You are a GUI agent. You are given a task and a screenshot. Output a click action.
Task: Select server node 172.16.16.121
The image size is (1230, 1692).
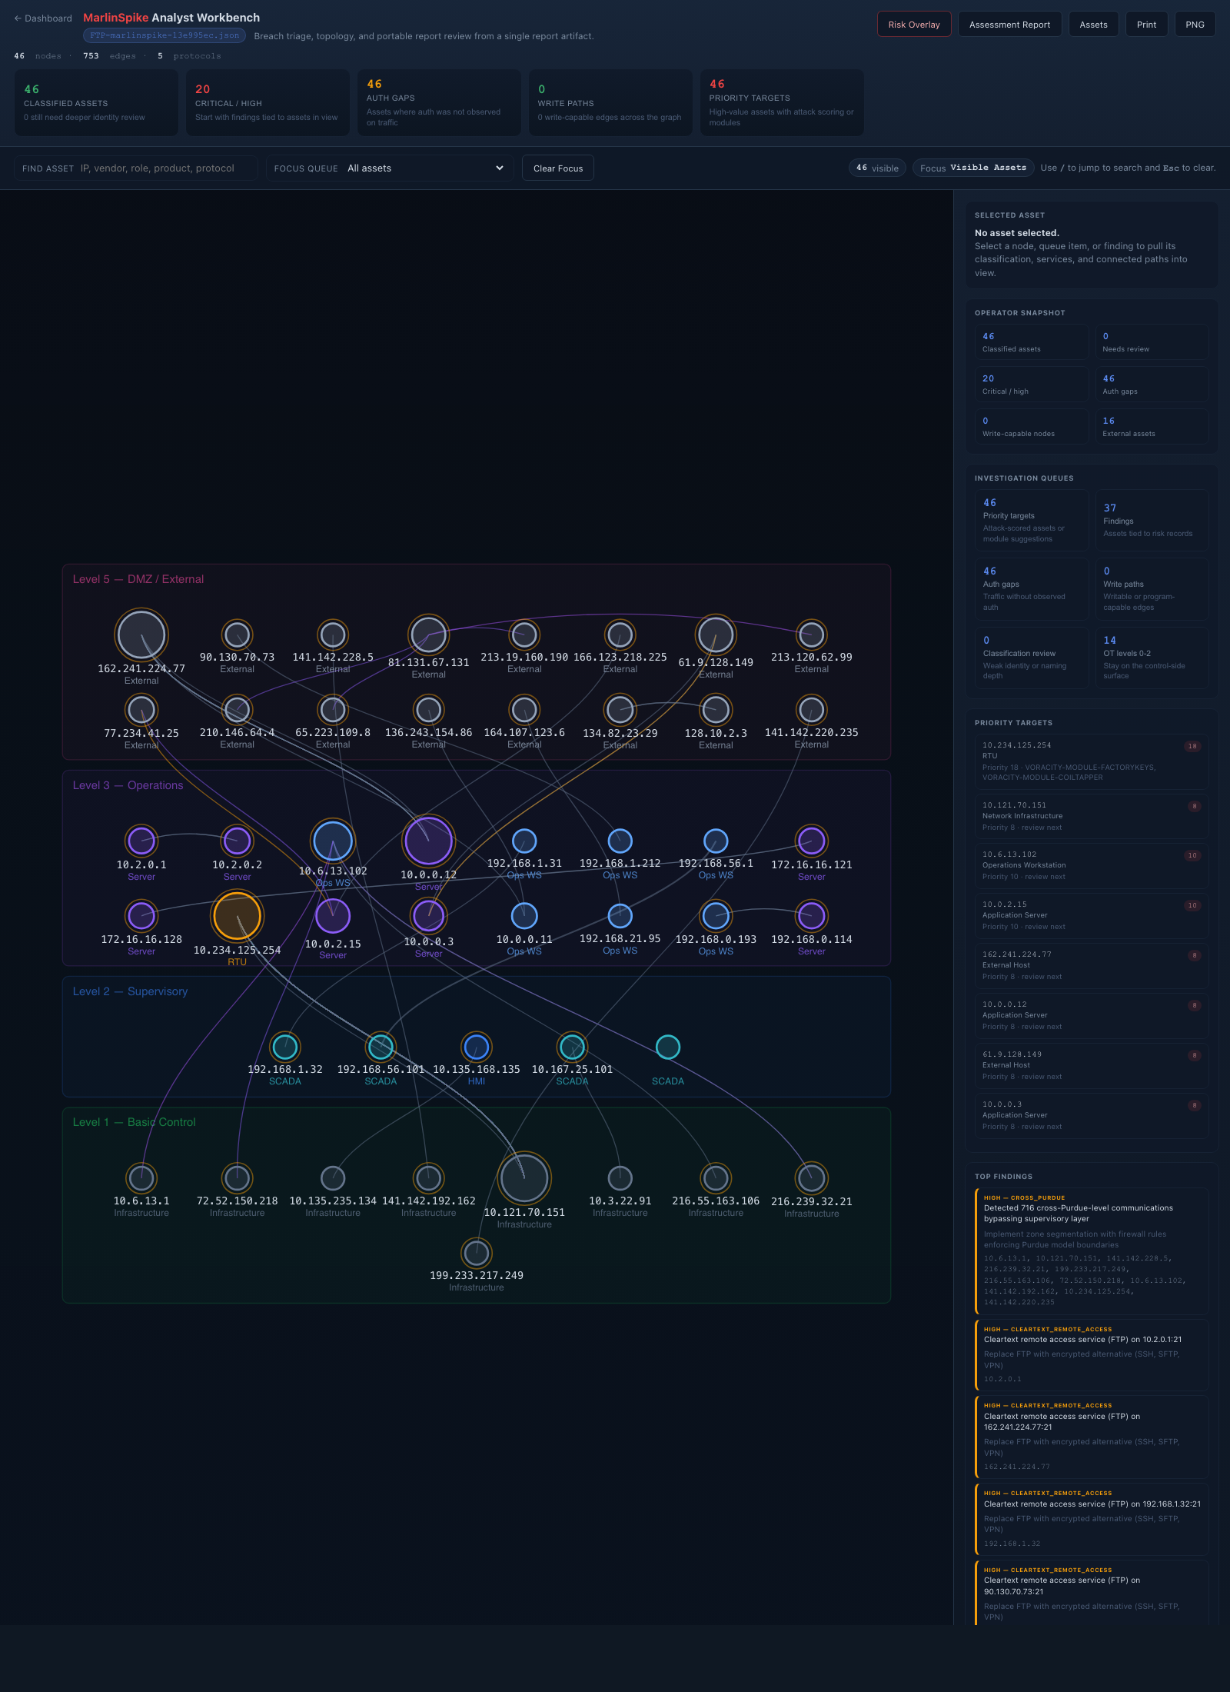811,840
